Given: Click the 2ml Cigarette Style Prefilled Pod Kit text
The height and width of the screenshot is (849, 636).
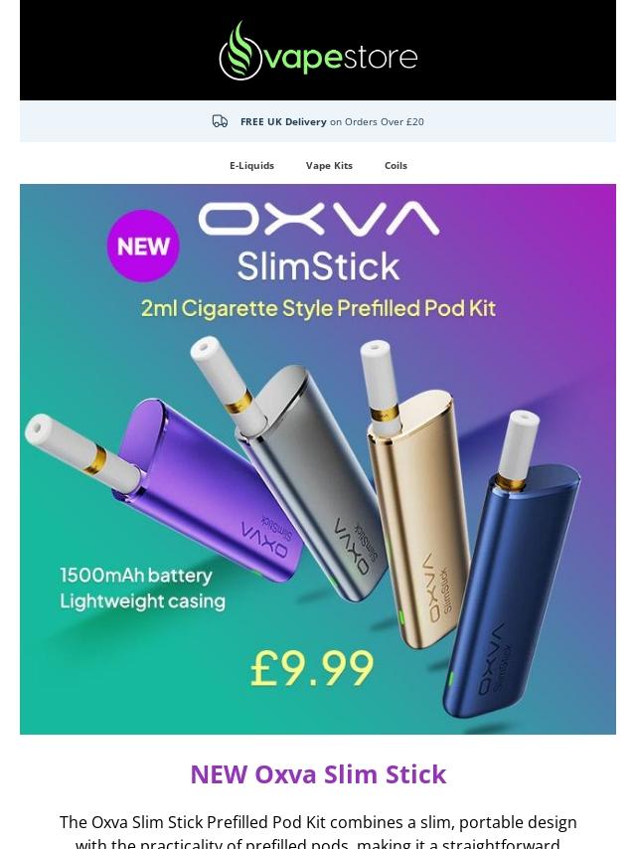Looking at the screenshot, I should (x=318, y=308).
